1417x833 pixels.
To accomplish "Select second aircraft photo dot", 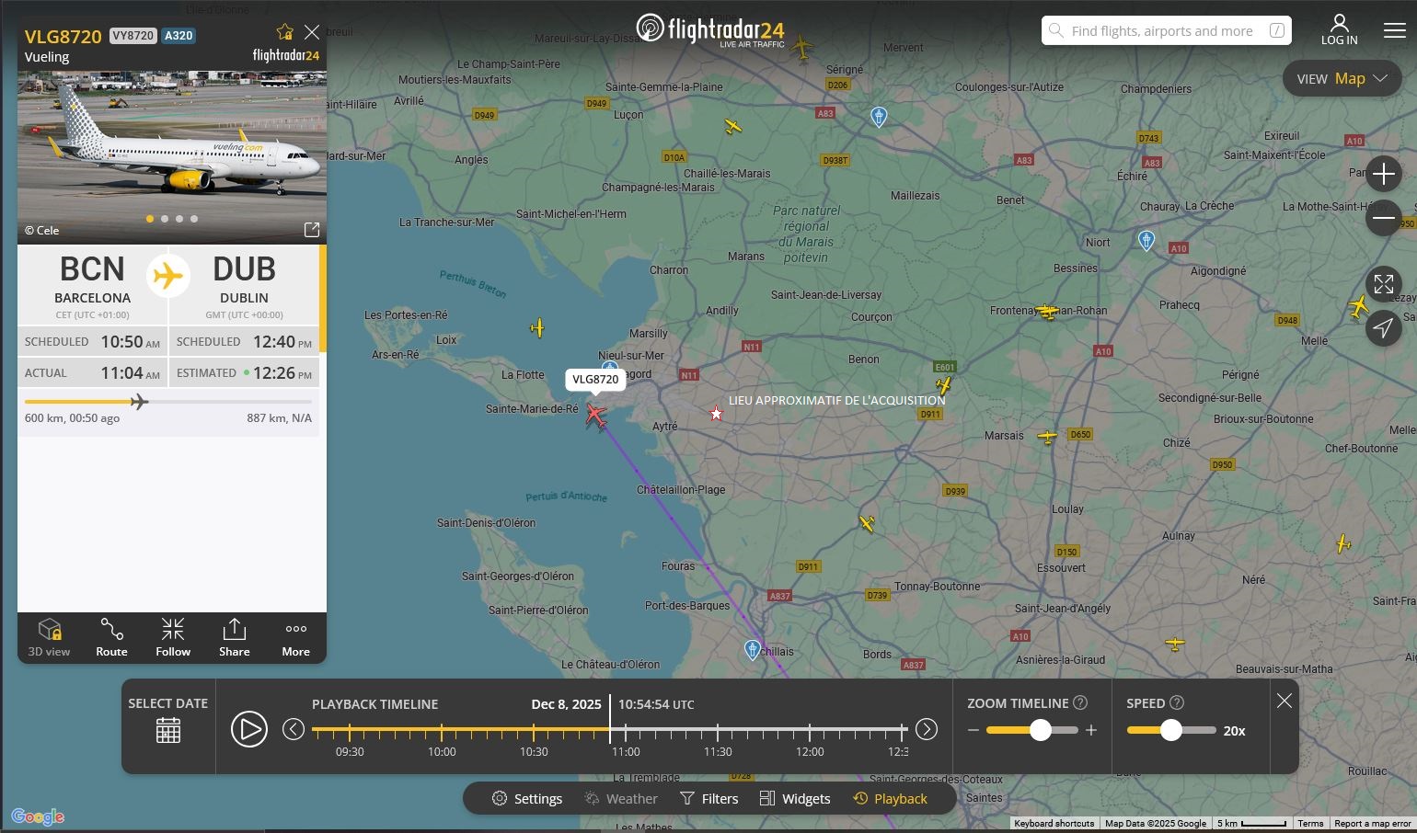I will click(x=165, y=219).
